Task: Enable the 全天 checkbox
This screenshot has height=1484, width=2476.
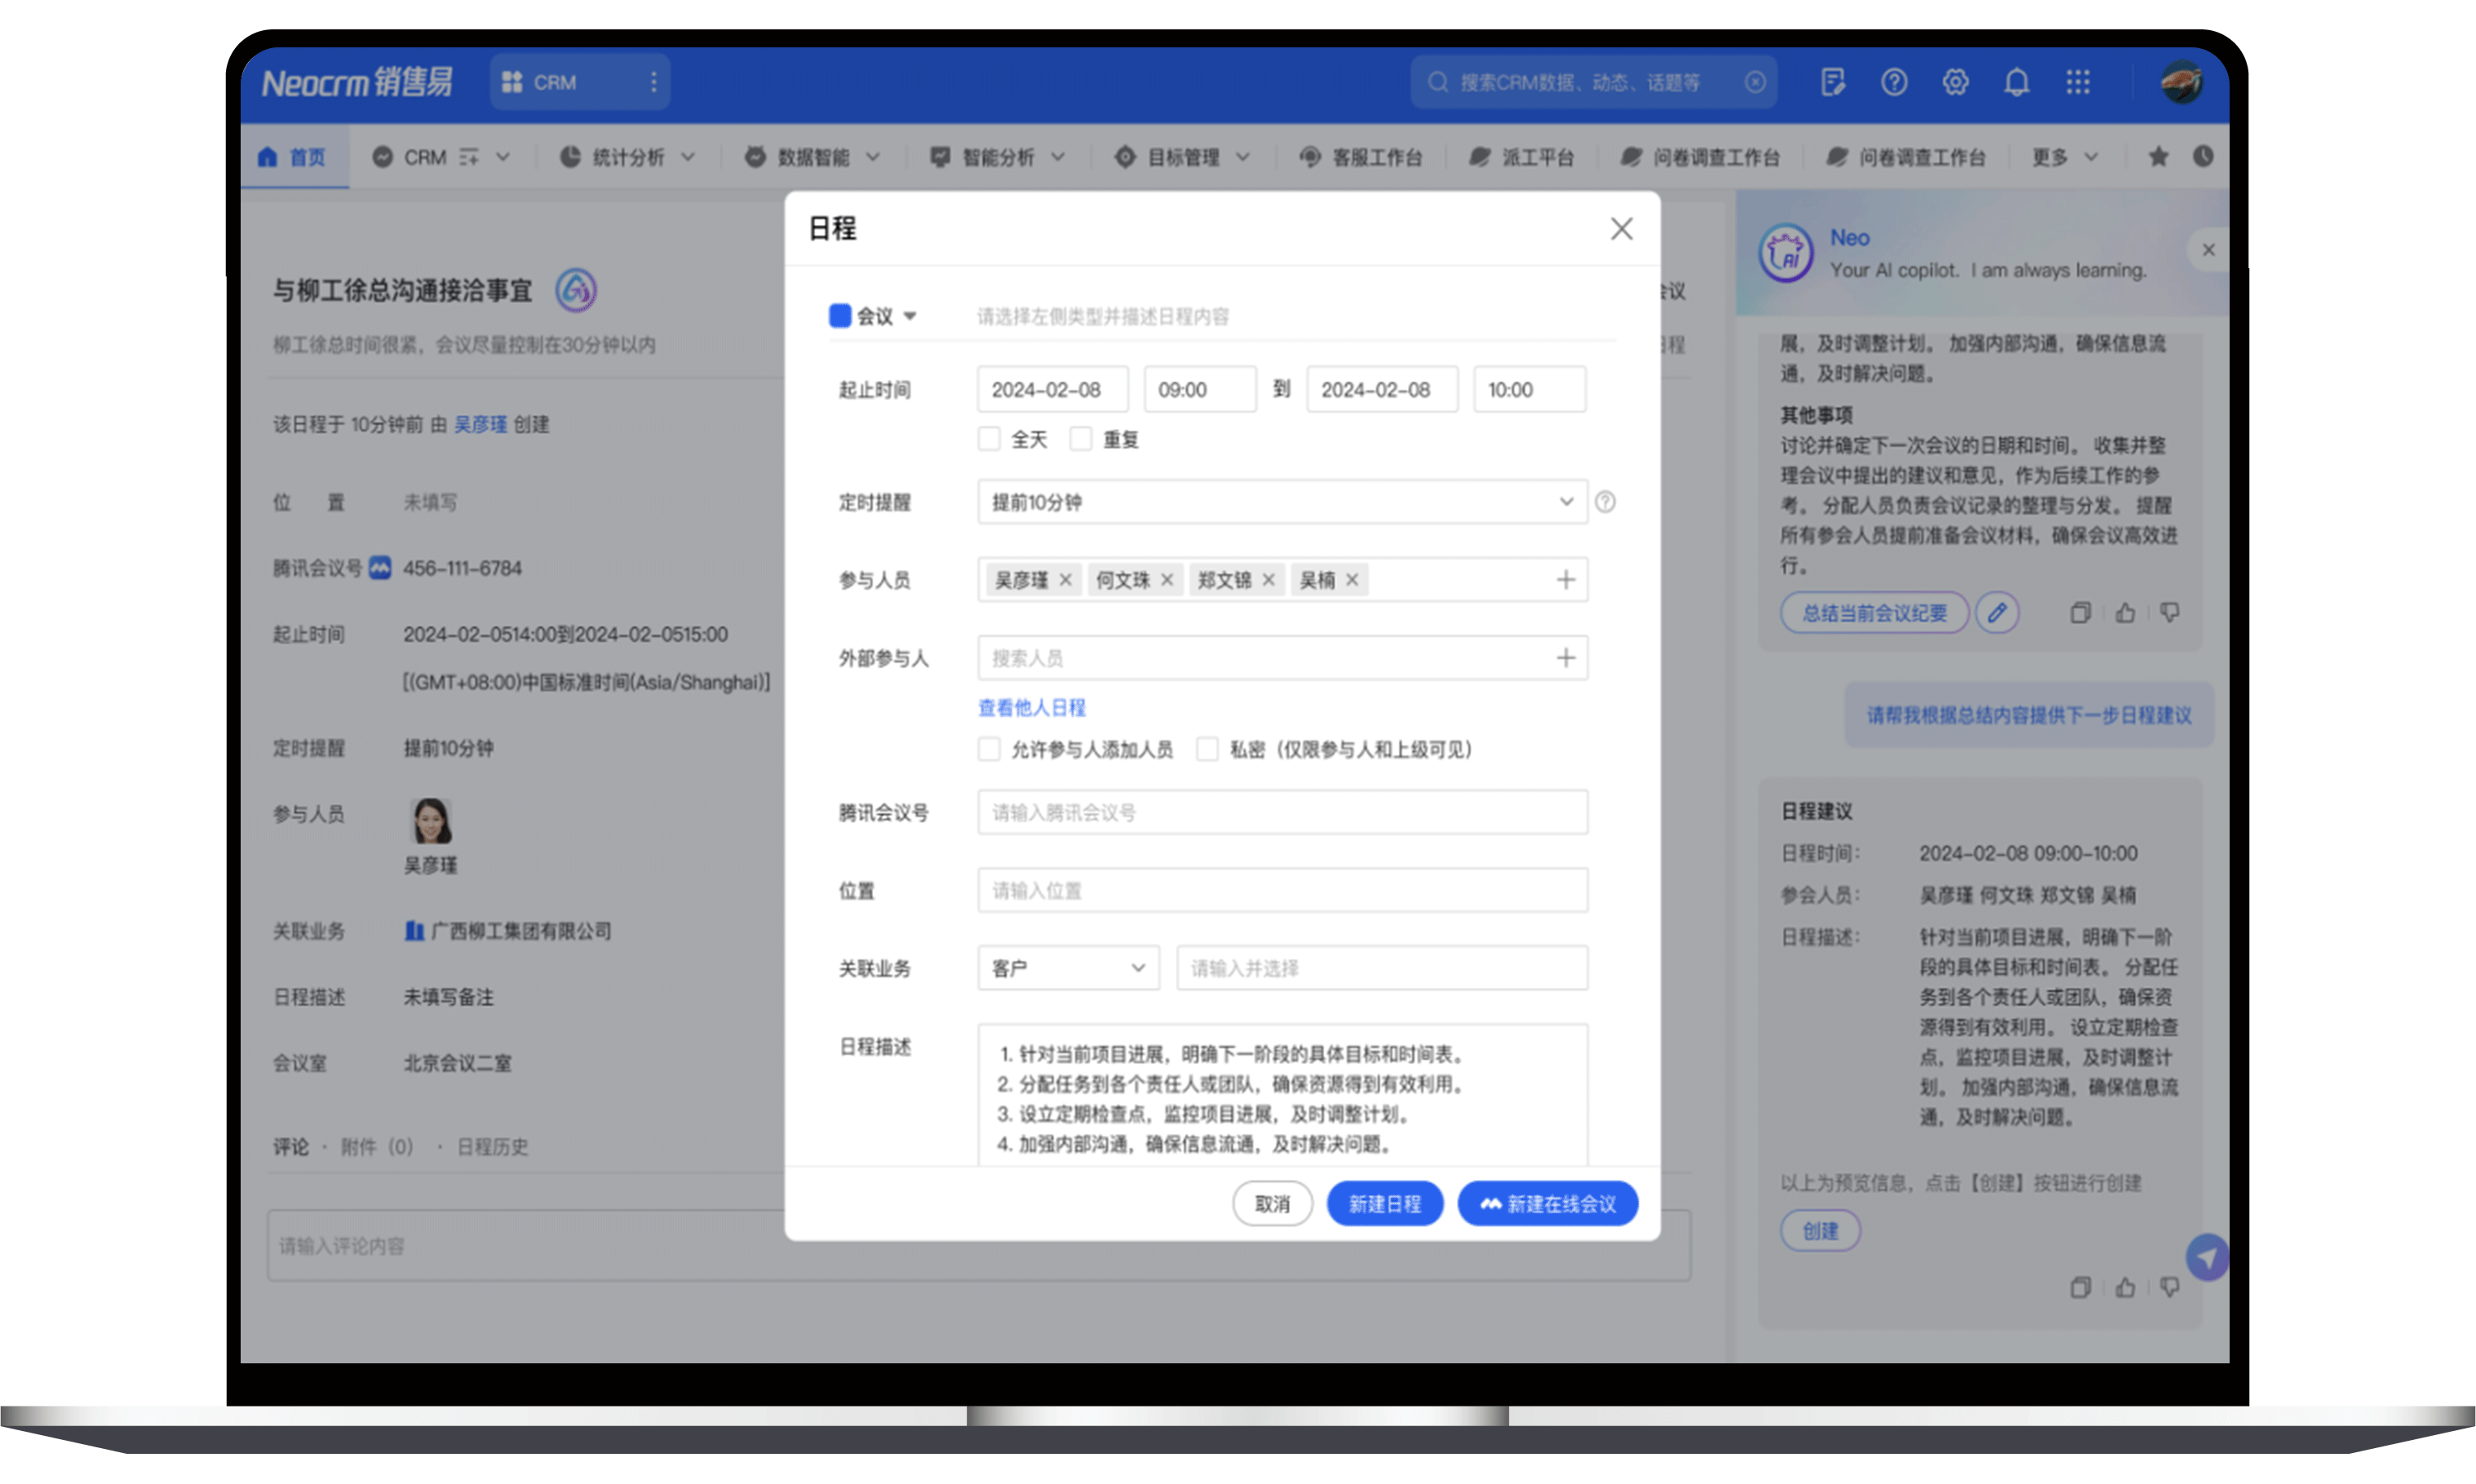Action: (989, 439)
